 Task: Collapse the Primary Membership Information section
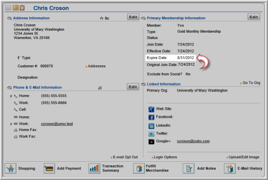click(x=143, y=18)
